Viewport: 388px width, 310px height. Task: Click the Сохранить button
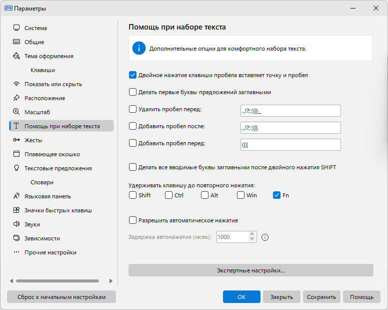click(x=321, y=297)
